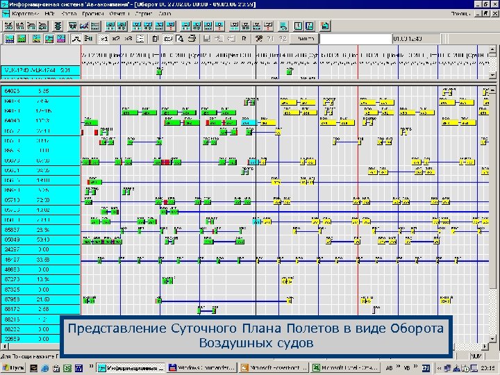The image size is (500, 375).
Task: Open the Картотеки menu
Action: click(x=25, y=13)
